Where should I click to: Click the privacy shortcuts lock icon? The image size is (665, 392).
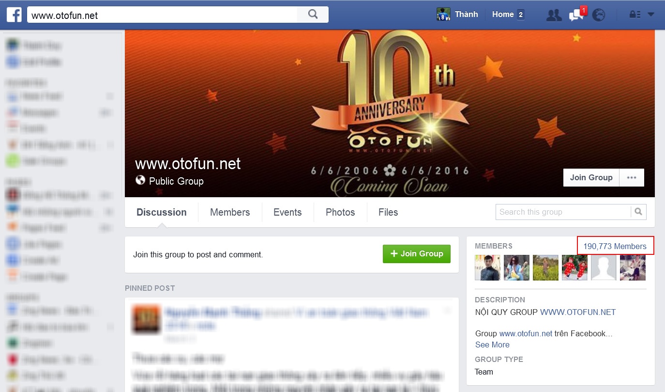point(635,15)
